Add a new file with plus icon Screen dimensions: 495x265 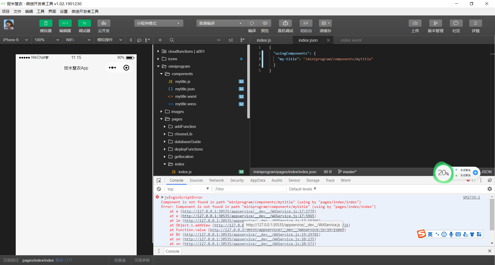(x=160, y=40)
